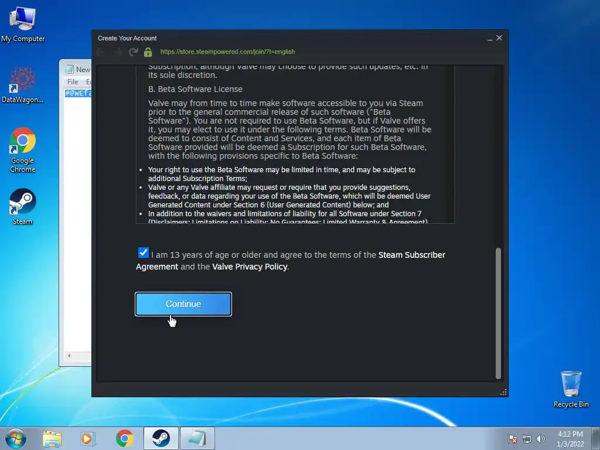The image size is (600, 450).
Task: Click the Action Center flag tray icon
Action: [x=513, y=439]
